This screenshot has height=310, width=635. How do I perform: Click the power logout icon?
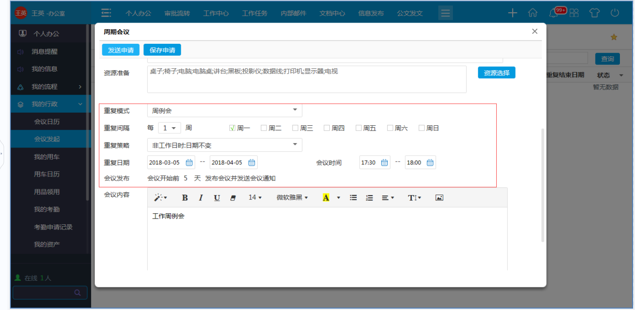pyautogui.click(x=615, y=13)
